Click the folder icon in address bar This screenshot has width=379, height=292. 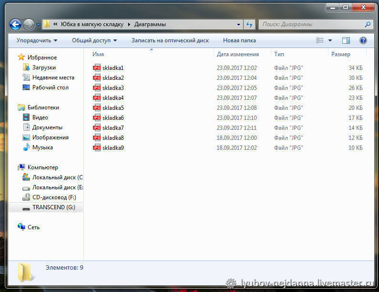click(x=47, y=24)
